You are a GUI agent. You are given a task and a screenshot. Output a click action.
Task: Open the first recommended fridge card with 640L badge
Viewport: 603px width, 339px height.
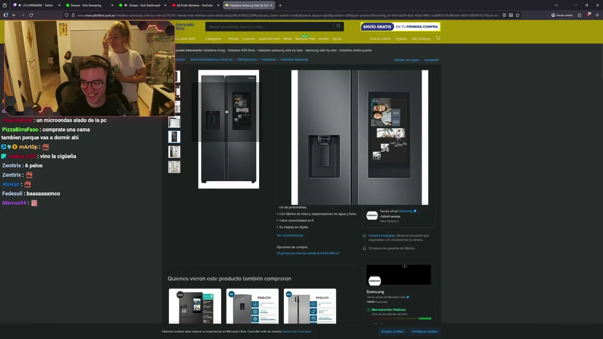coord(195,306)
